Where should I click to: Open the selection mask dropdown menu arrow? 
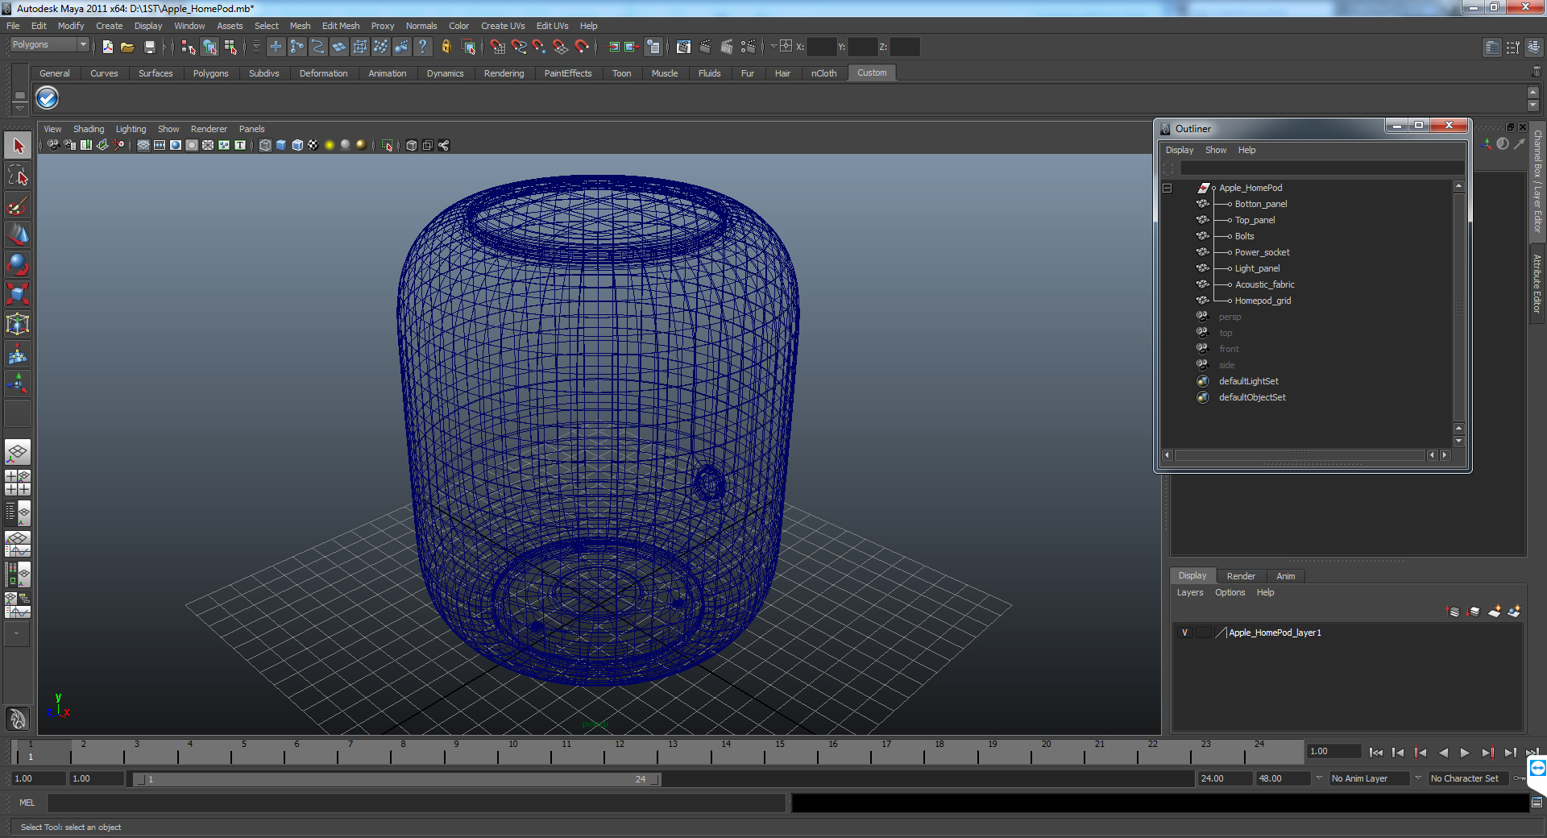coord(257,47)
